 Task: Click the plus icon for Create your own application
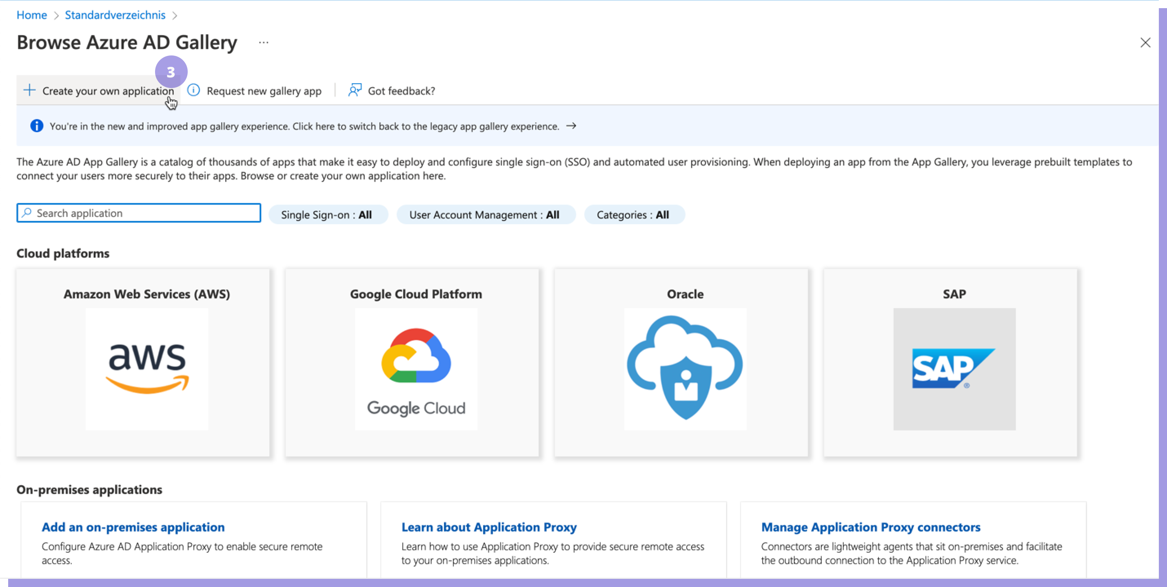point(29,90)
